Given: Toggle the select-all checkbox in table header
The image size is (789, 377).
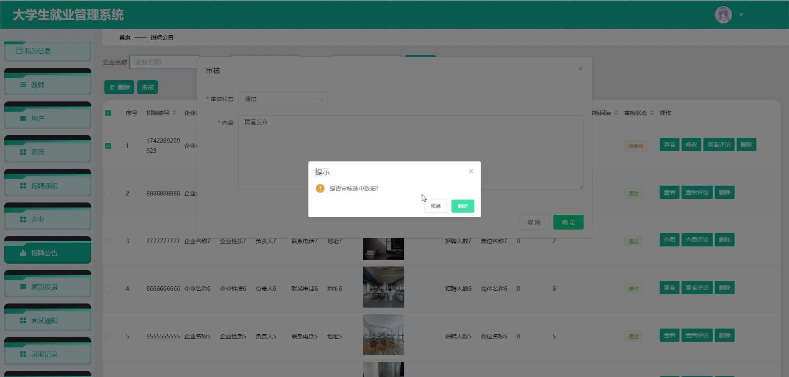Looking at the screenshot, I should (108, 113).
